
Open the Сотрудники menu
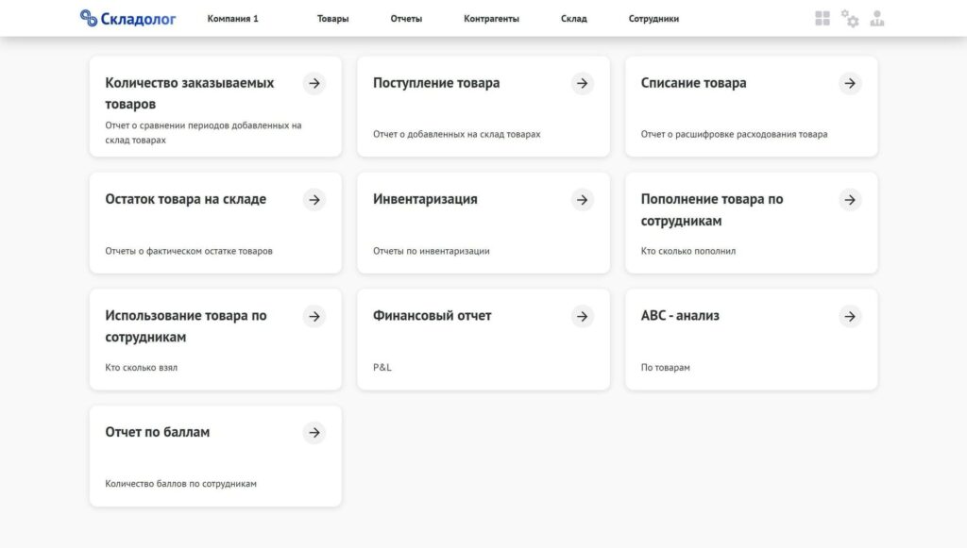[x=653, y=19]
